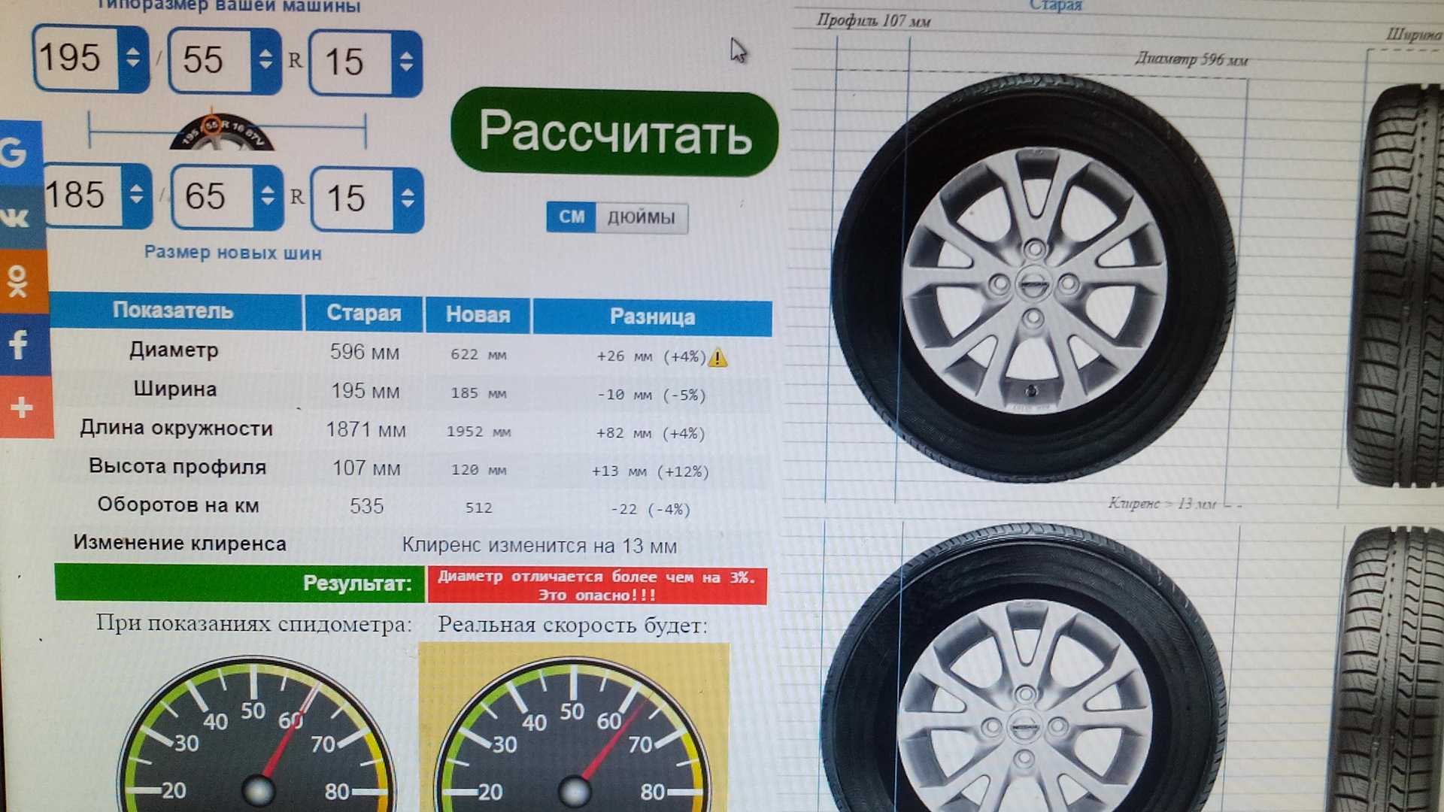Switch units to СМ
This screenshot has height=812, width=1444.
pyautogui.click(x=572, y=217)
